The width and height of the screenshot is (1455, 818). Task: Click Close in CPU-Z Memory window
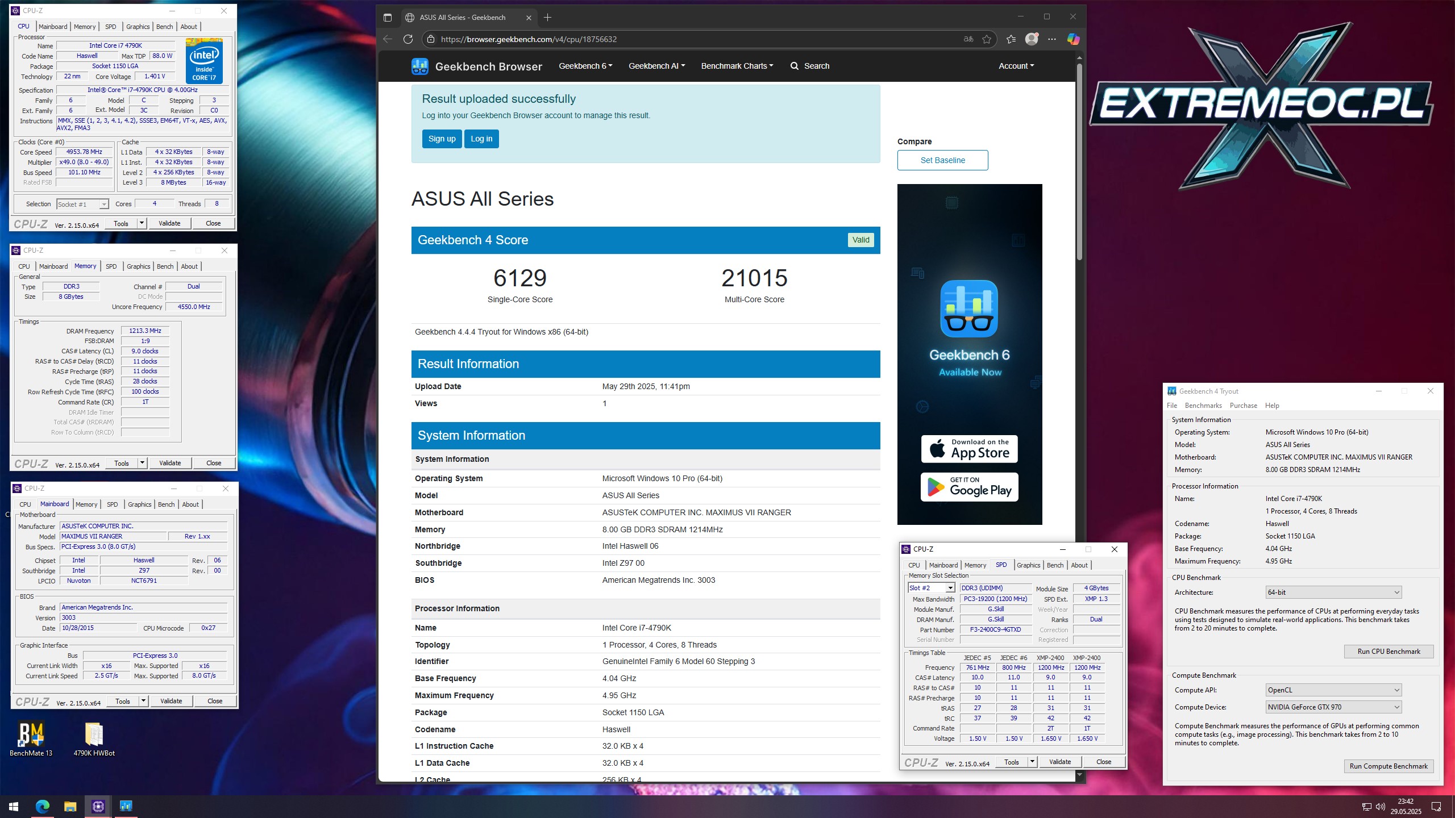tap(214, 463)
